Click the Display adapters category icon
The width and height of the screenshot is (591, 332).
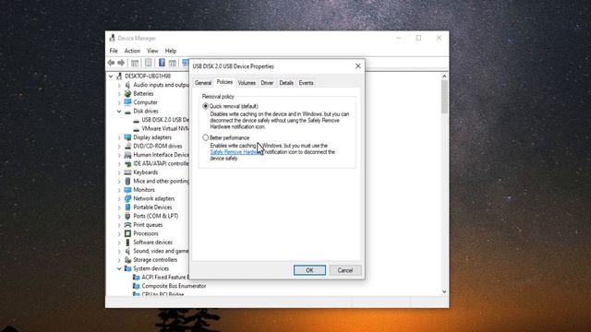pyautogui.click(x=127, y=137)
